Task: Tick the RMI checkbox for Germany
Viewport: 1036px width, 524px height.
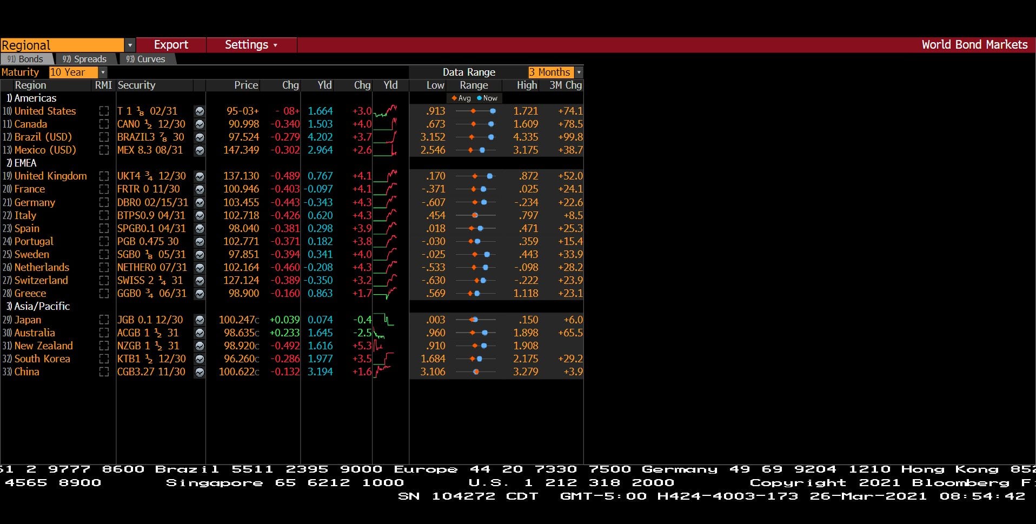Action: (104, 202)
